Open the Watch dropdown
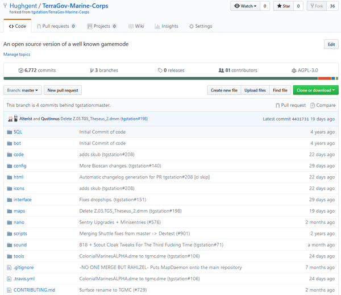The image size is (341, 295). 246,6
